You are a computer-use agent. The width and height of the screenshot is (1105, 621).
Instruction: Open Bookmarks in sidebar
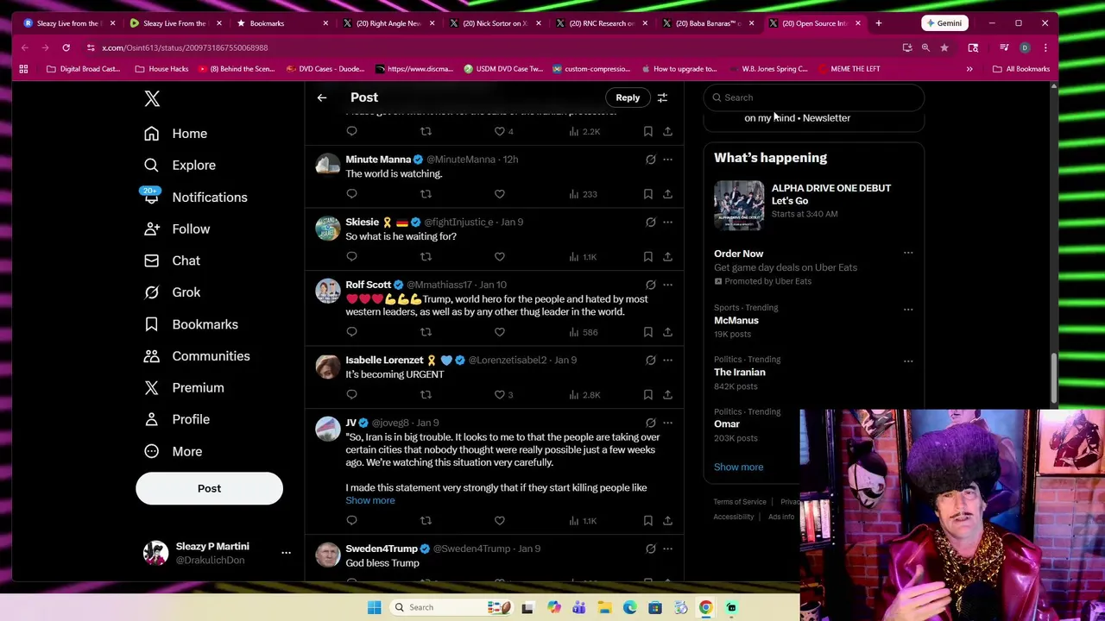pyautogui.click(x=192, y=324)
